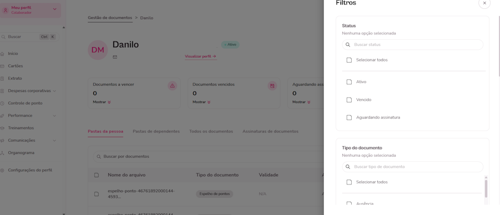This screenshot has height=215, width=500.
Task: Switch to Assinaturas de documentos tab
Action: [x=271, y=131]
